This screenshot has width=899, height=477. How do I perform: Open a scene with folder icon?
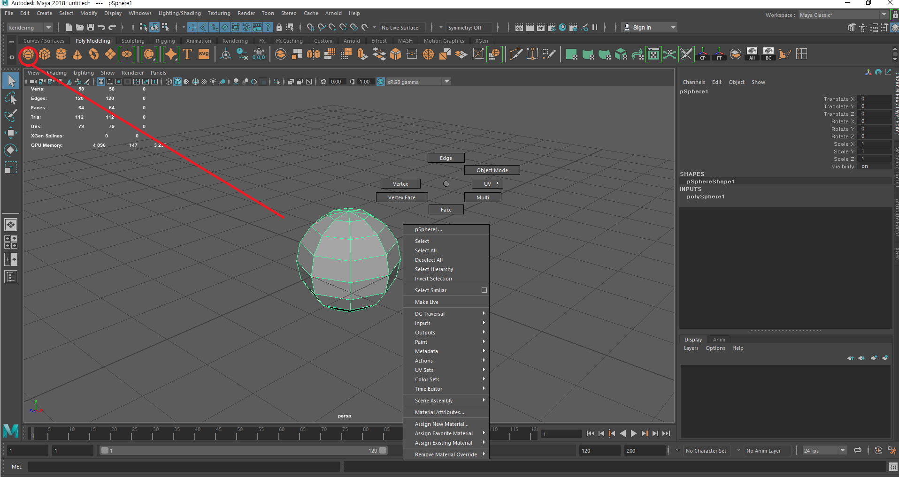click(80, 28)
